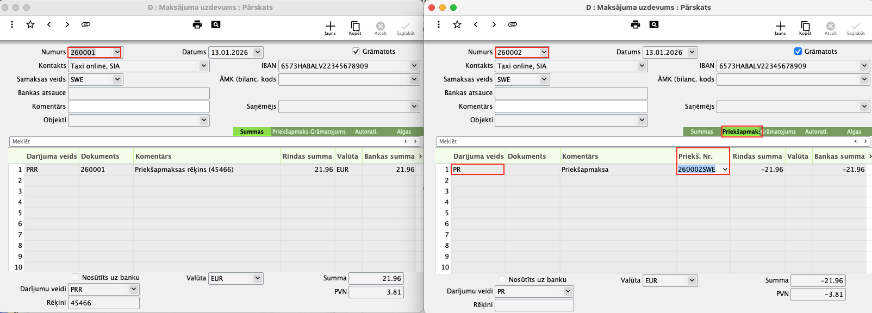Switch to Priekšapmaksa tab in right window
This screenshot has width=872, height=313.
pyautogui.click(x=741, y=132)
